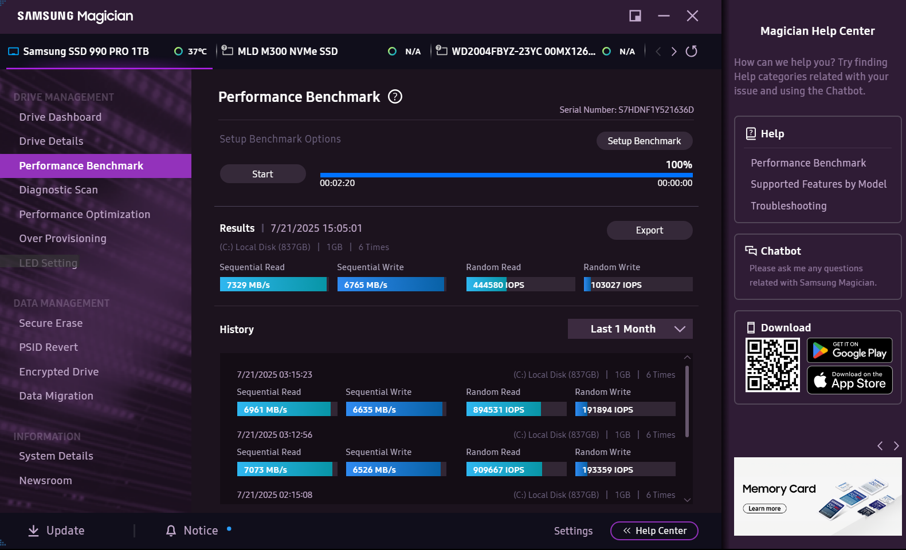Open notifications via the Notice bell icon

coord(171,531)
